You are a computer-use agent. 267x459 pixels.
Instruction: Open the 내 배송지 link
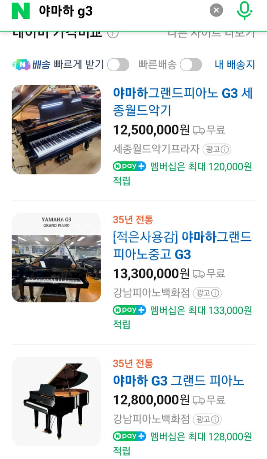[235, 65]
